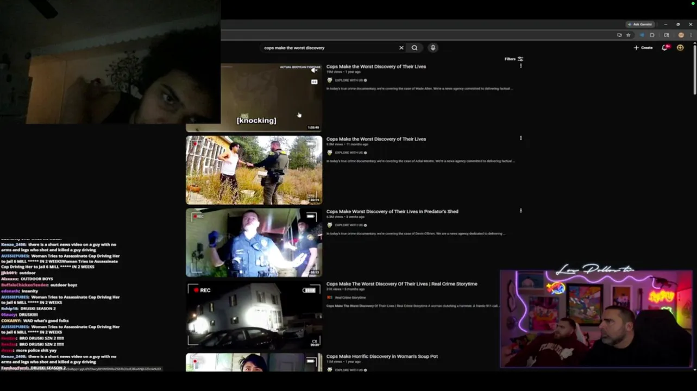Unmute the previewing first video thumbnail

tap(314, 71)
